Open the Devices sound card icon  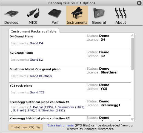tap(11, 14)
